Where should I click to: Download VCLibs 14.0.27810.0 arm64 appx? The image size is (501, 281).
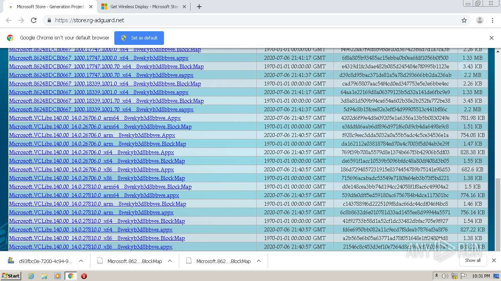coord(94,196)
